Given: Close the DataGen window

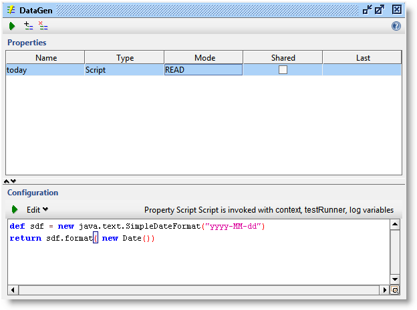Looking at the screenshot, I should [397, 9].
